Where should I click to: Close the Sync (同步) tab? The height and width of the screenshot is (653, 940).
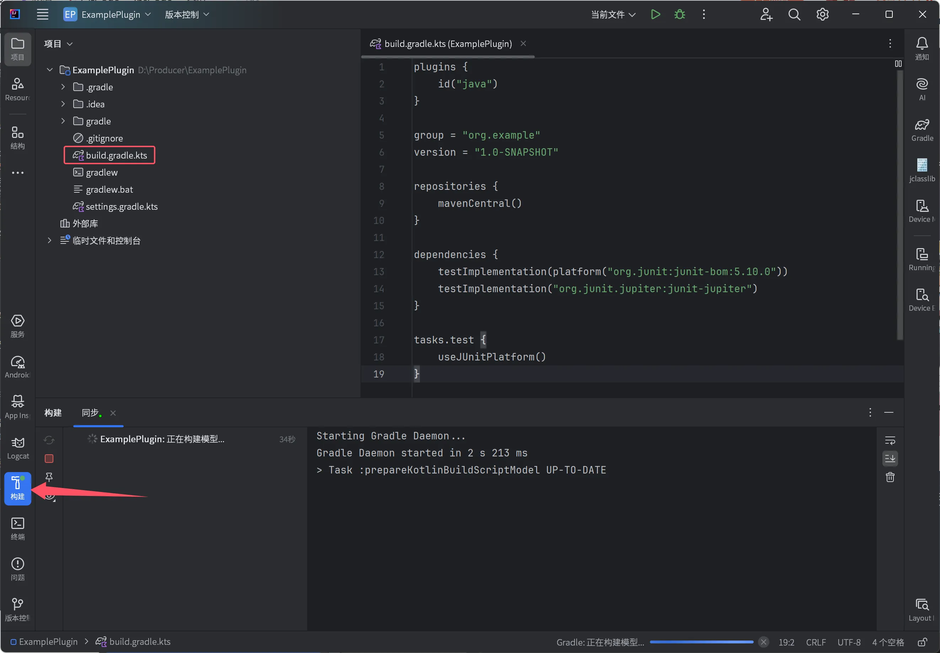click(x=113, y=413)
